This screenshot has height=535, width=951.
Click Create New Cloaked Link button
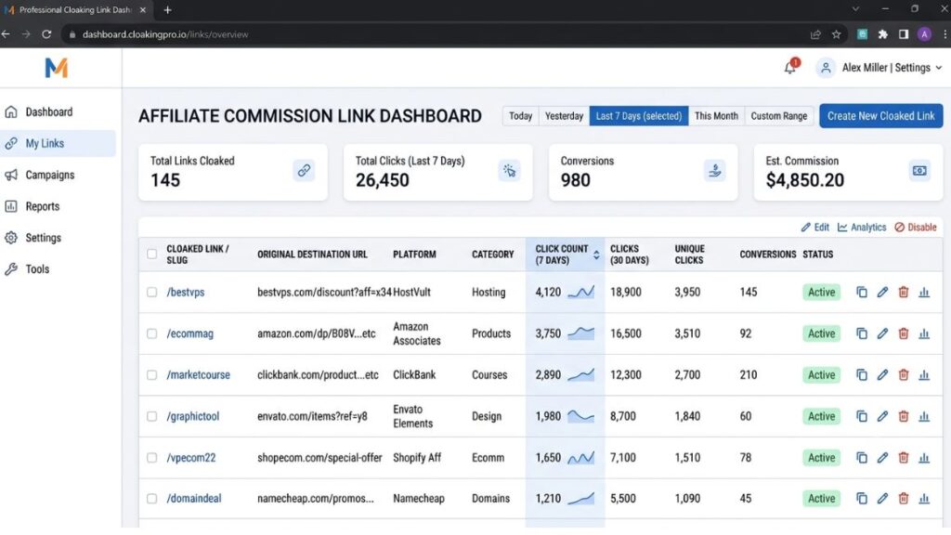(880, 116)
